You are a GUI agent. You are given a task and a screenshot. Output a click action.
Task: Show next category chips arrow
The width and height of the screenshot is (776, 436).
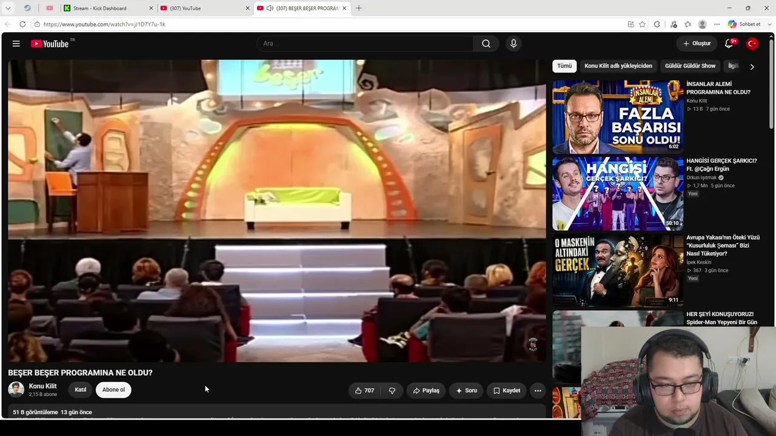(752, 67)
